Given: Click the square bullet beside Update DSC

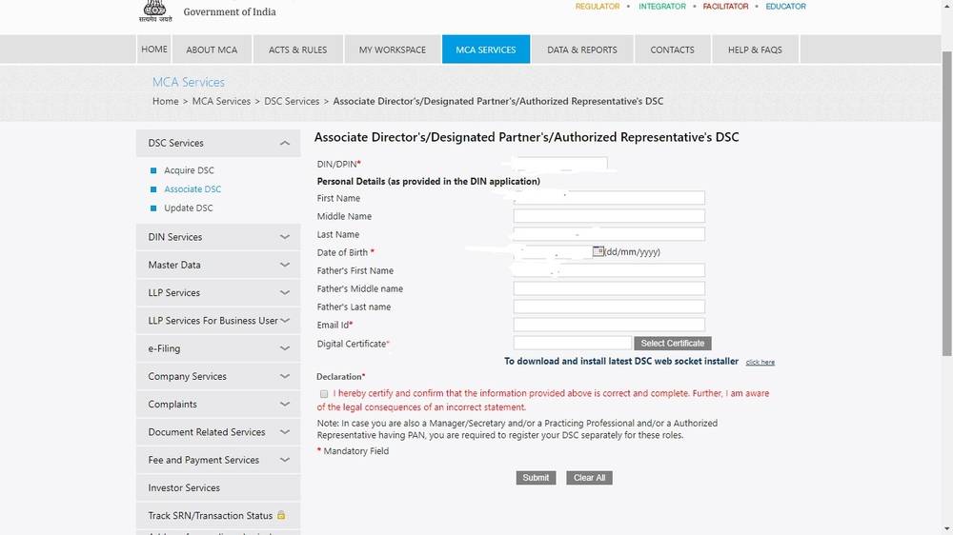Looking at the screenshot, I should tap(153, 208).
